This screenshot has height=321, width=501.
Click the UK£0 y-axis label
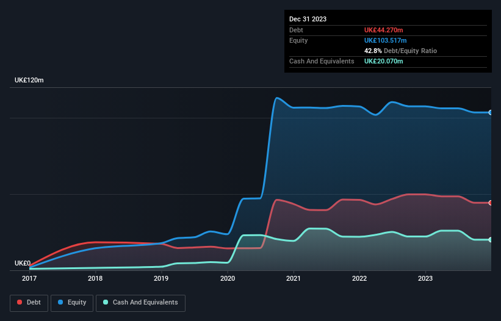(23, 263)
